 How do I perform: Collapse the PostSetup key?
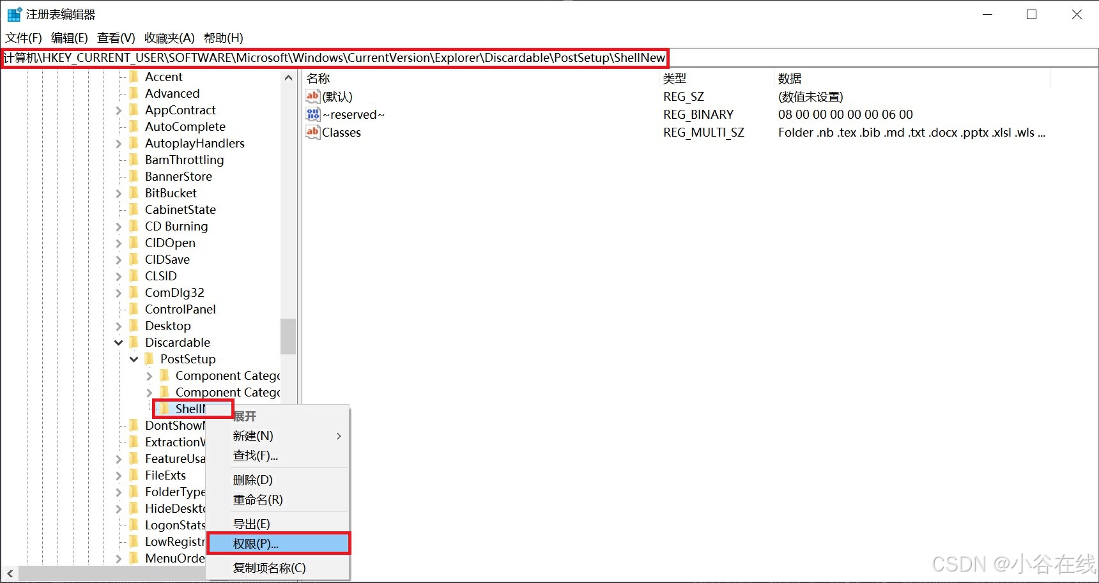(134, 360)
